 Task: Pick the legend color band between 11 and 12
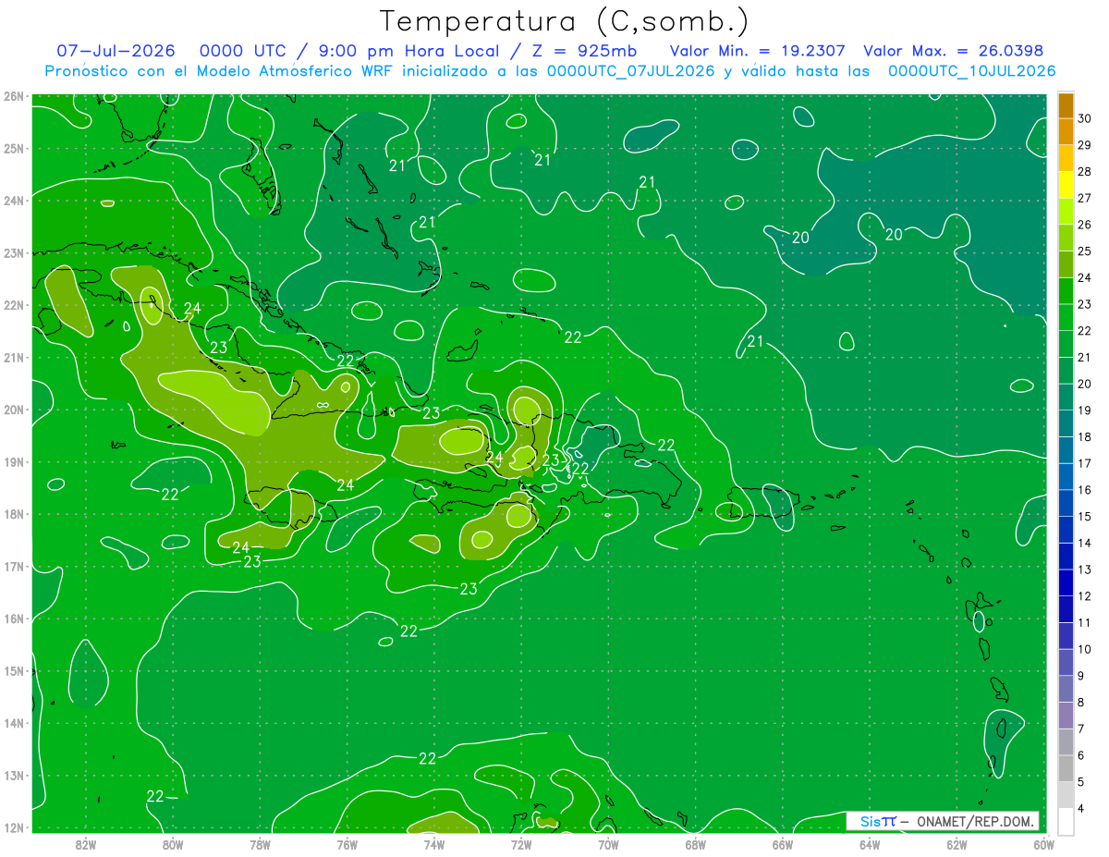[x=1066, y=610]
